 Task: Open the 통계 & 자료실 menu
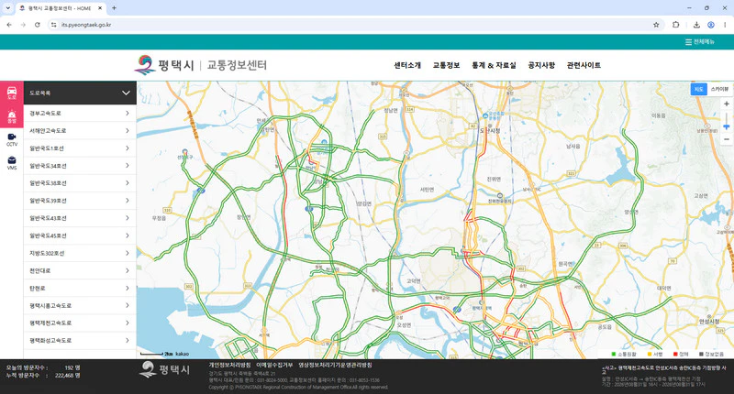click(x=494, y=65)
